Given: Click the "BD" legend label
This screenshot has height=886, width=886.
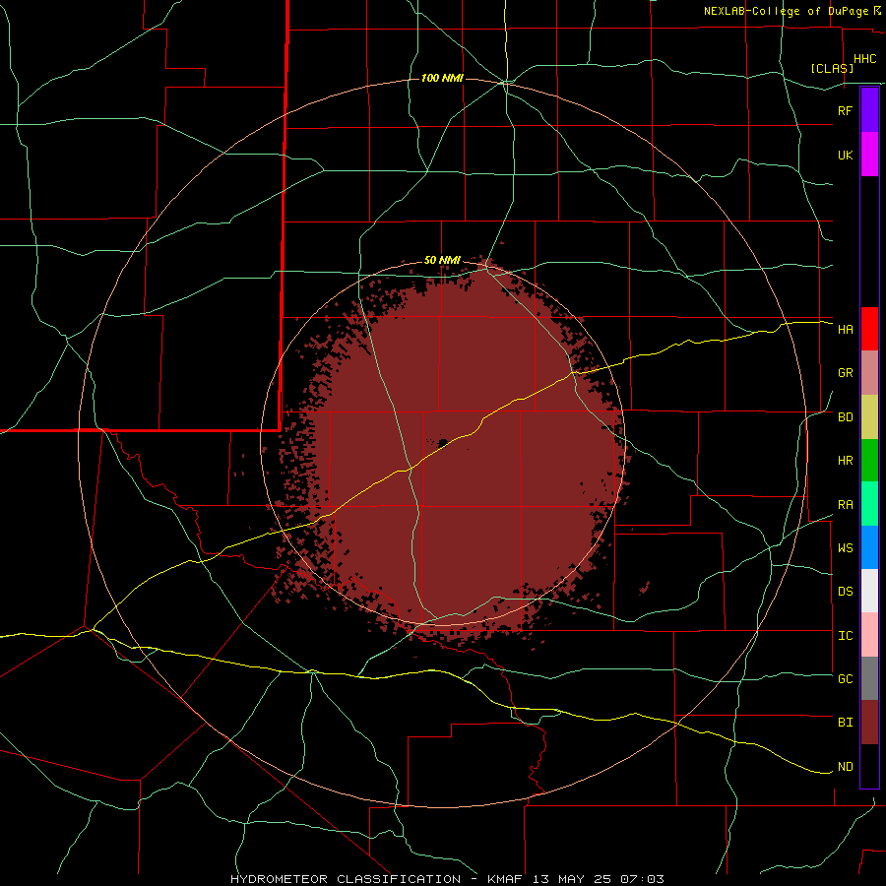Looking at the screenshot, I should click(845, 417).
